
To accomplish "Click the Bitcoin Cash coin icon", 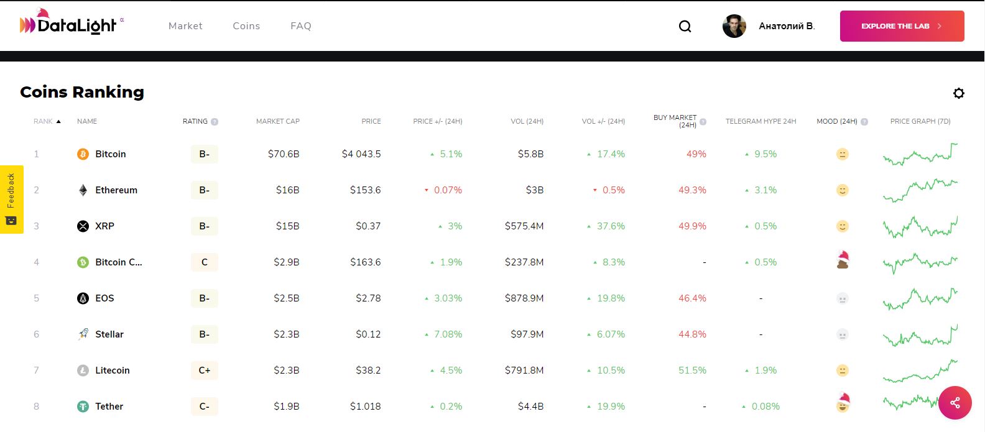I will pos(83,262).
